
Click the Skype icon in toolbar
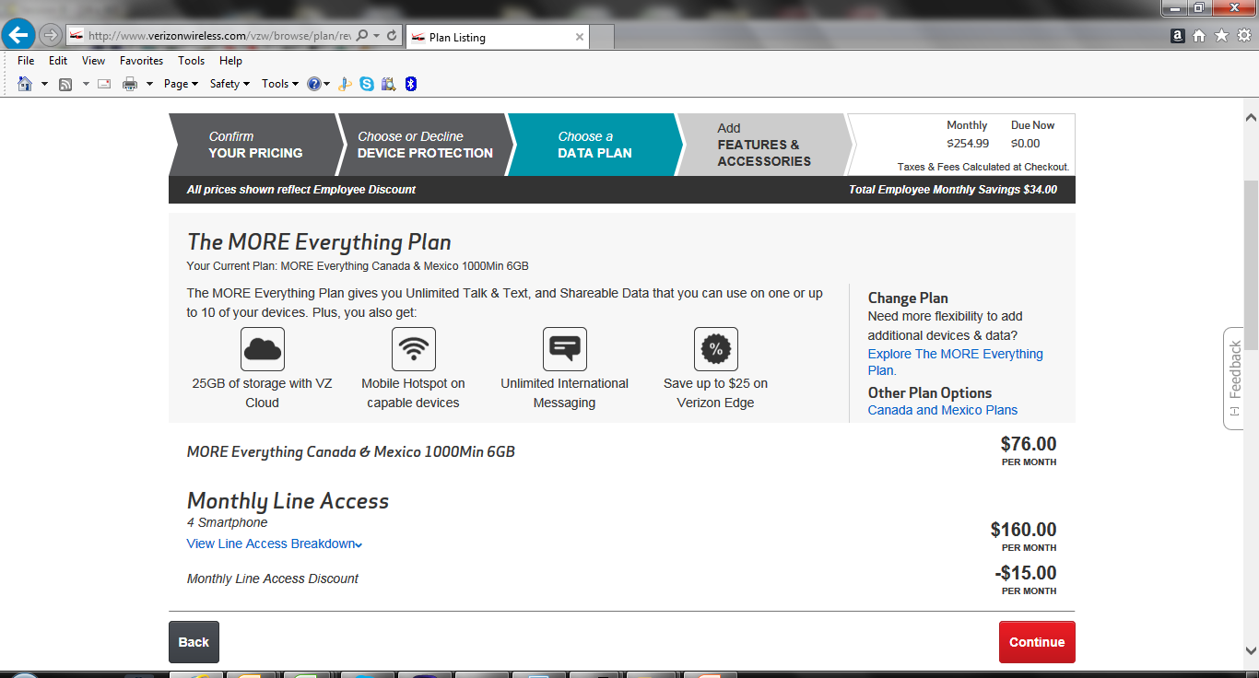tap(367, 84)
